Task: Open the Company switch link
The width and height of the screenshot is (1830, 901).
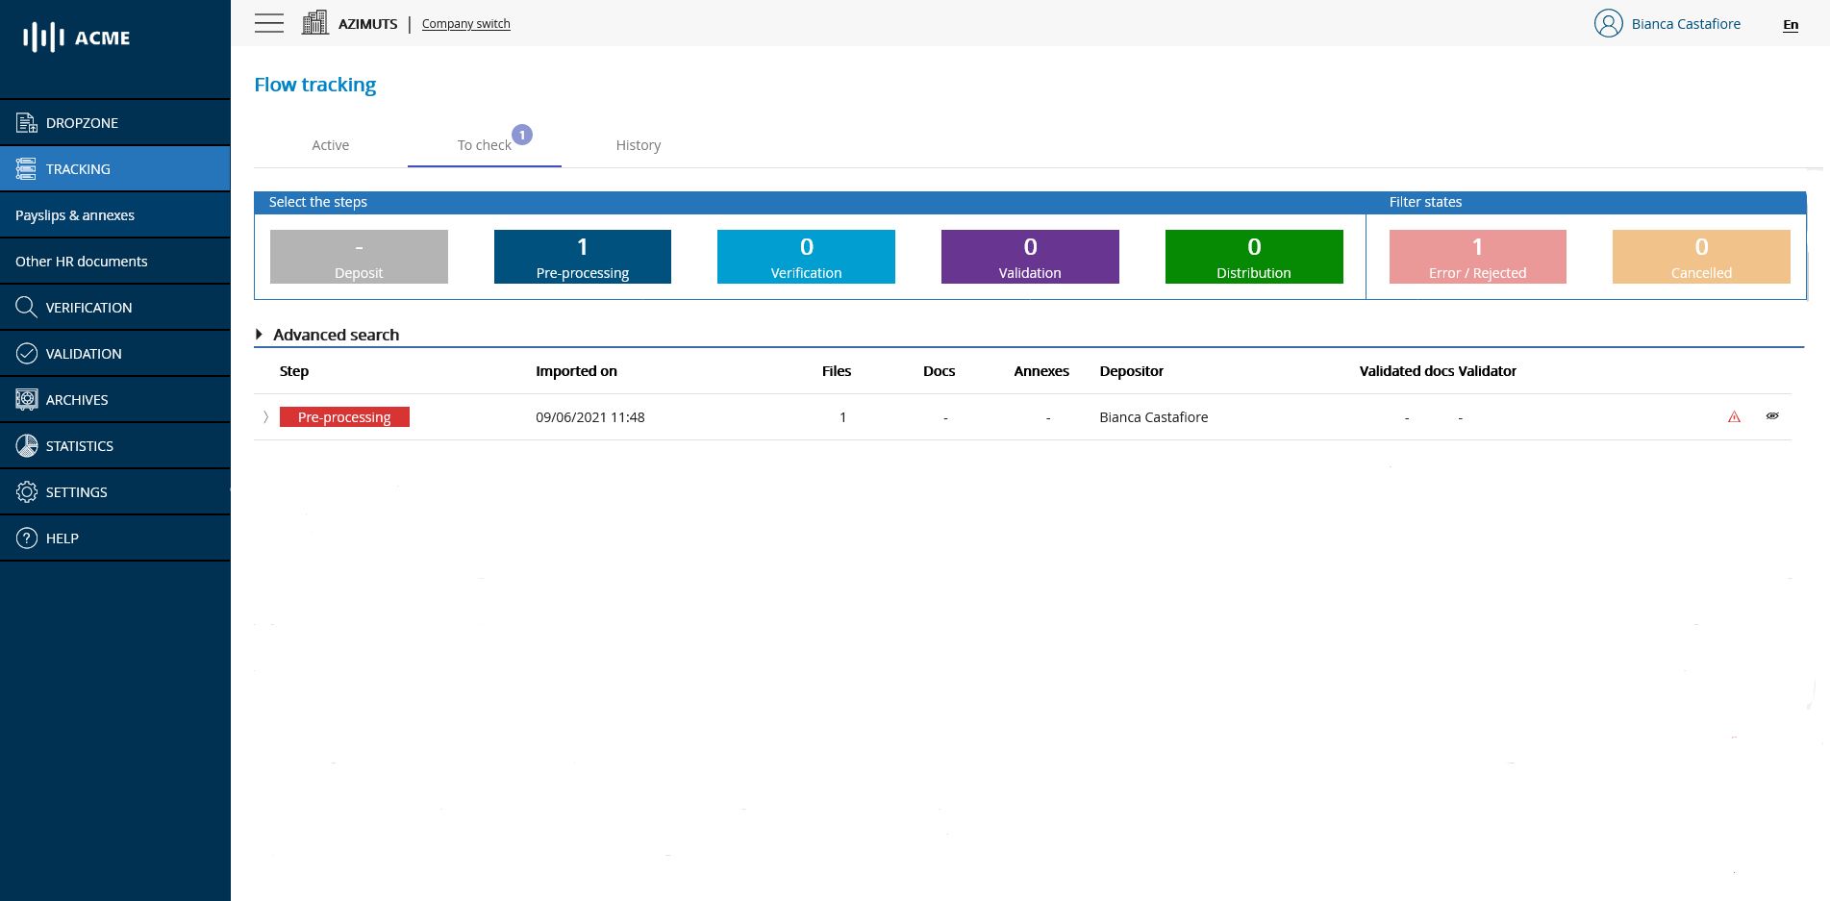Action: click(465, 23)
